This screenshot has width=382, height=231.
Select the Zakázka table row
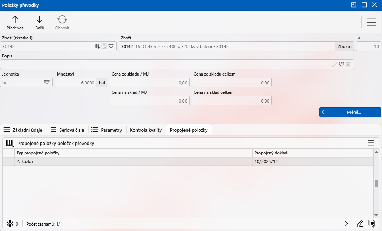[x=188, y=161]
